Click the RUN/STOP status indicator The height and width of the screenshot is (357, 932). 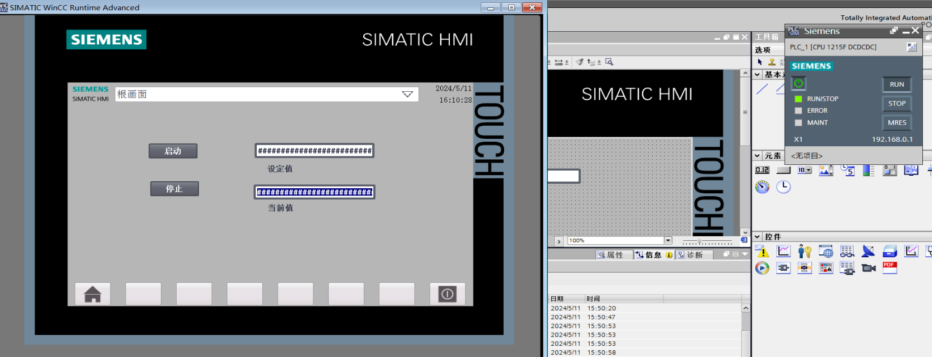798,99
